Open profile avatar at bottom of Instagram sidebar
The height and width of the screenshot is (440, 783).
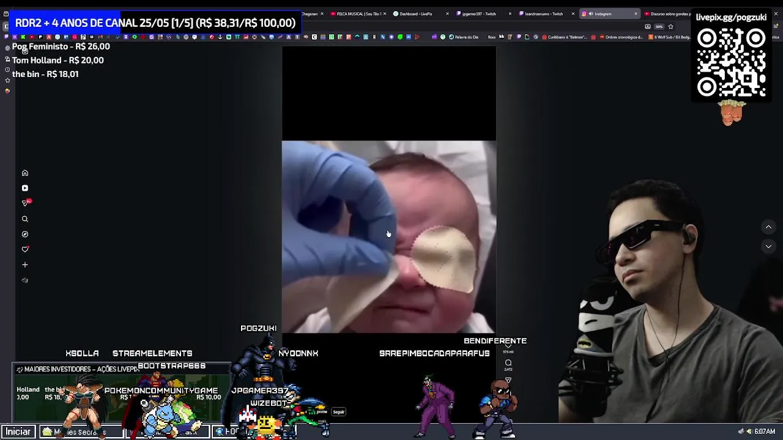(x=25, y=280)
